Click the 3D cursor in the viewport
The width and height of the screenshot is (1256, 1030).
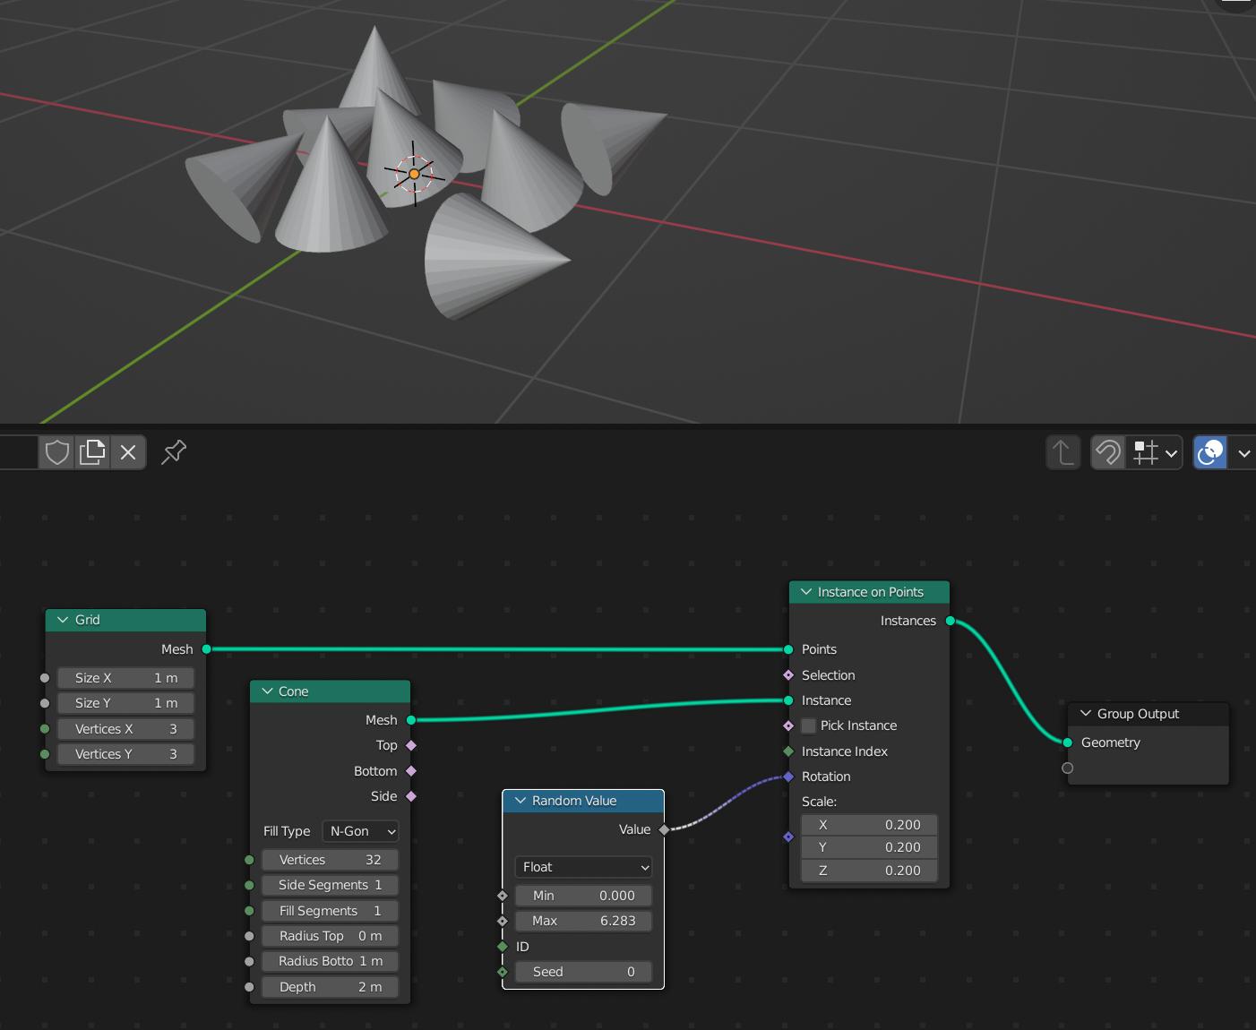[414, 174]
